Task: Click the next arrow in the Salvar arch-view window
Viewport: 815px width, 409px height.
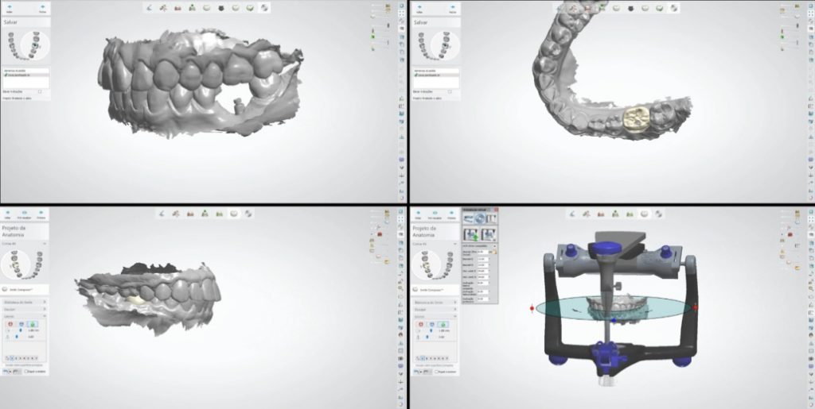Action: (452, 7)
